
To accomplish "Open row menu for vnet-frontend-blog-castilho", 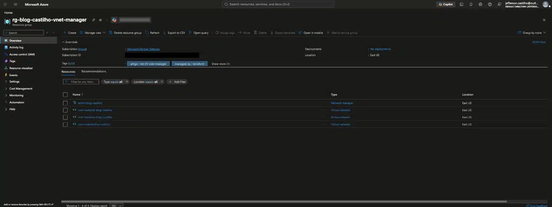I will click(323, 117).
